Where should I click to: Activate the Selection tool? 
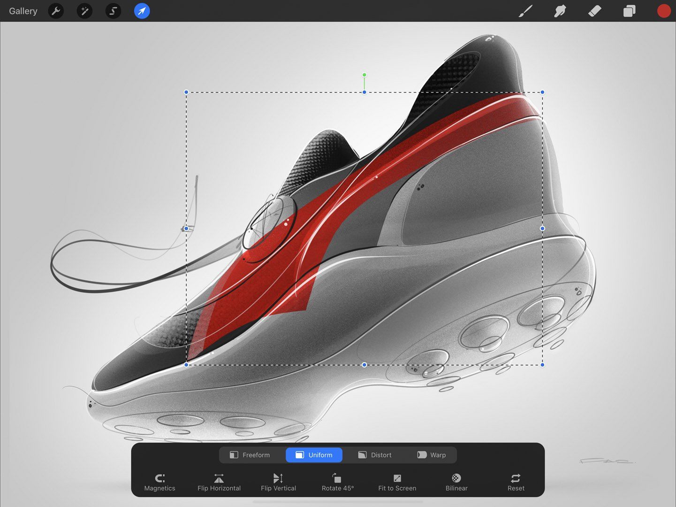[113, 11]
